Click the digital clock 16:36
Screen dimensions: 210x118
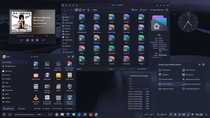point(199,114)
